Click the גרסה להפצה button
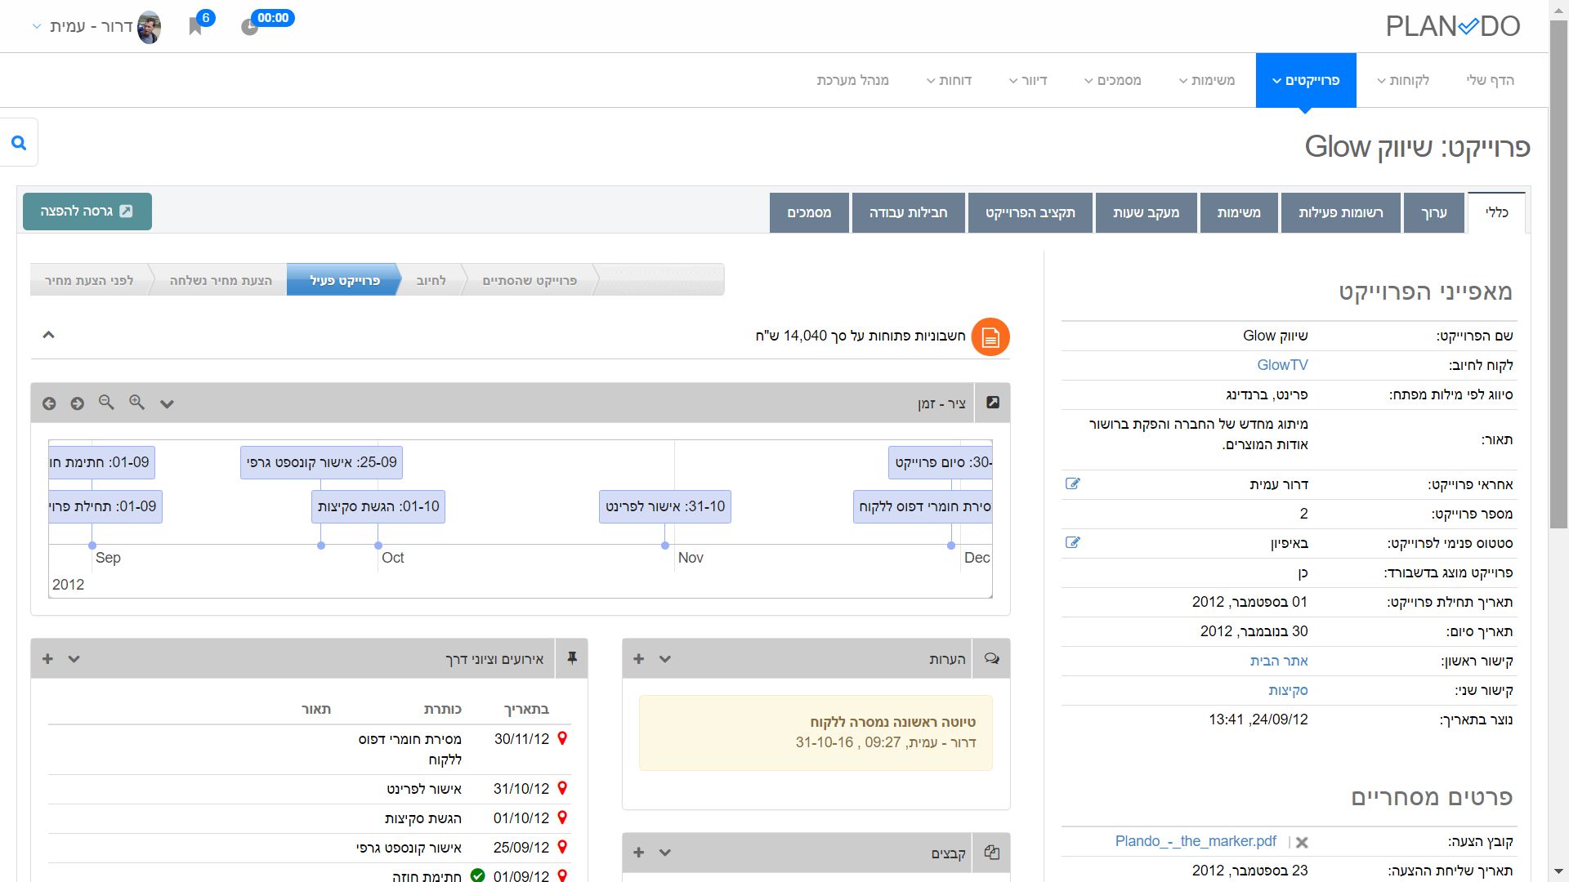 click(x=87, y=212)
